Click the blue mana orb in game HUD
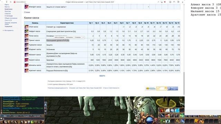Screen dimensions: 221x124 [150, 120]
